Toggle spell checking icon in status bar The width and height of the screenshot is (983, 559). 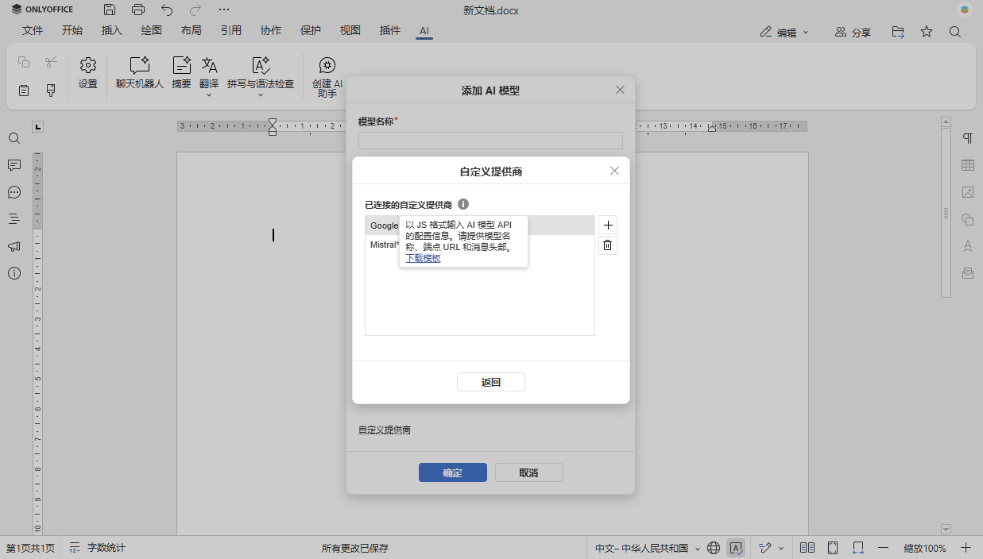[737, 548]
